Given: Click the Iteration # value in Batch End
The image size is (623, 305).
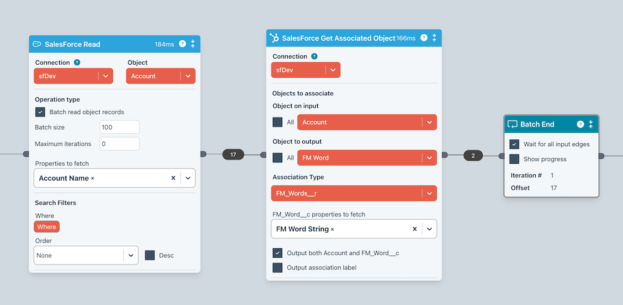Looking at the screenshot, I should (552, 175).
